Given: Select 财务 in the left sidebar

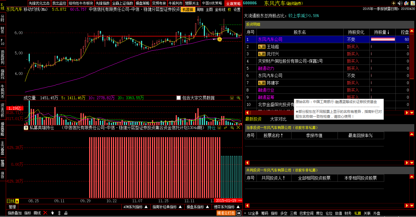Looking at the screenshot, I should [x=3, y=30].
